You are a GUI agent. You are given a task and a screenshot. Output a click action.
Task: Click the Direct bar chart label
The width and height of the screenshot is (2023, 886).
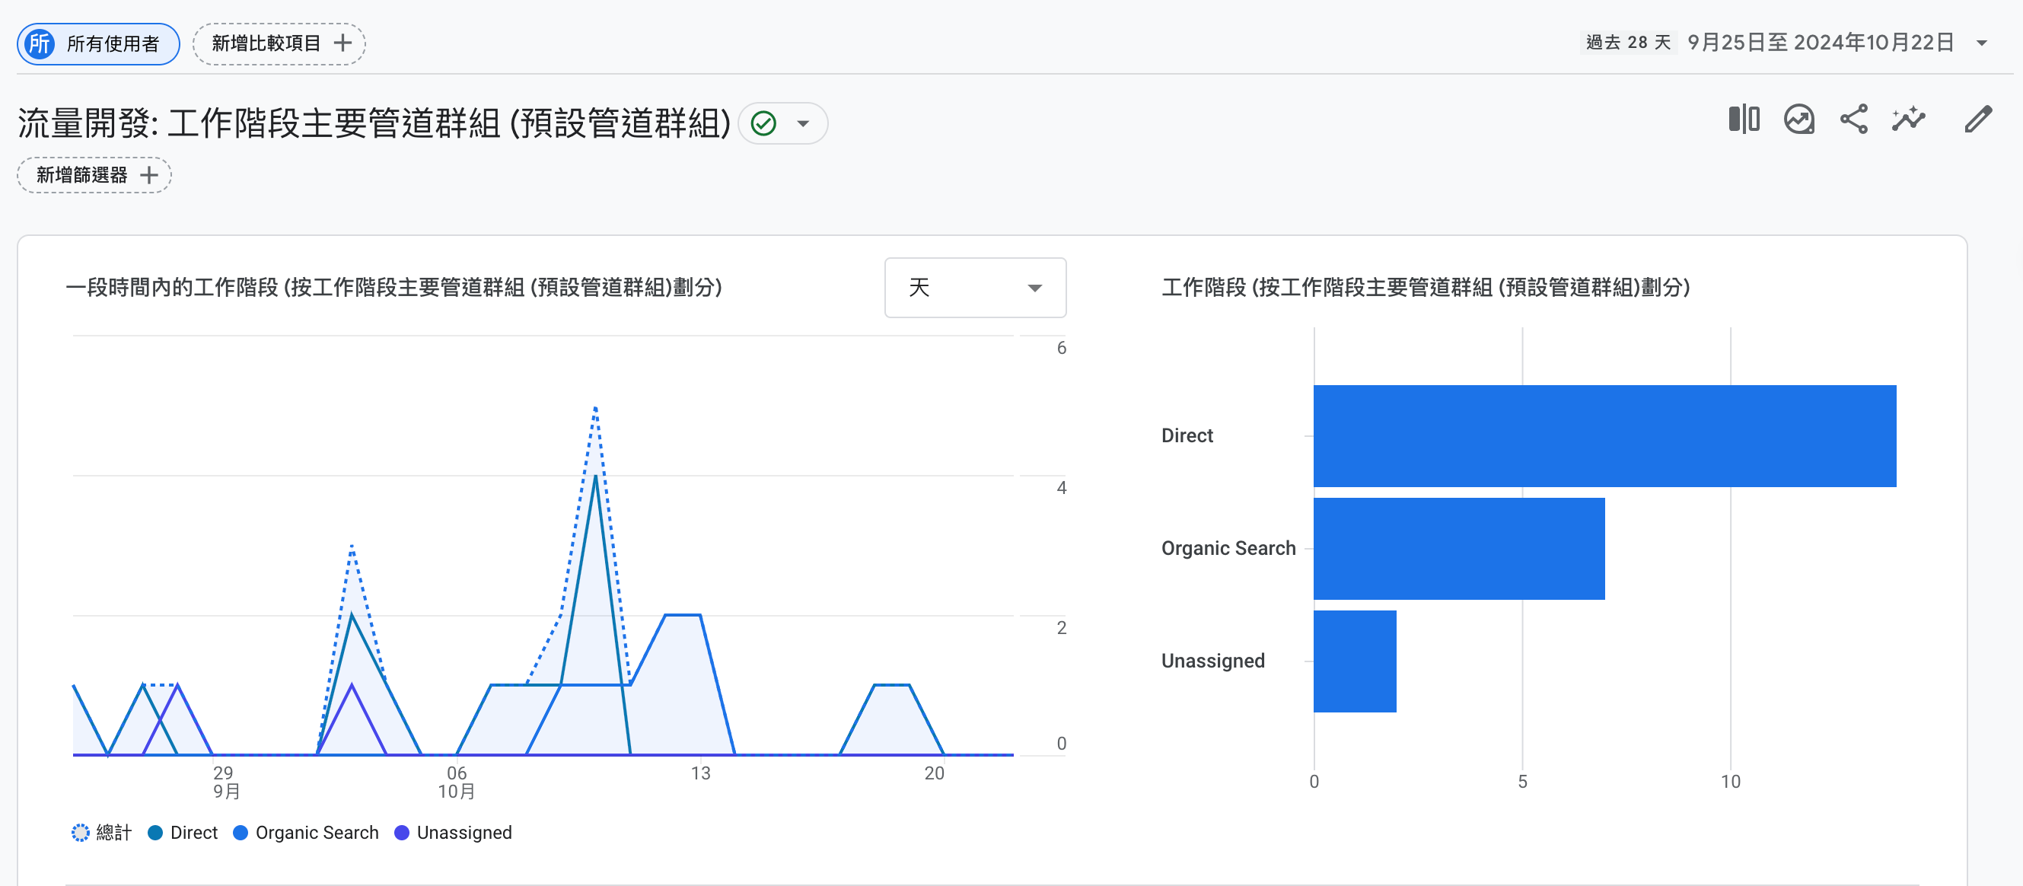[1187, 436]
